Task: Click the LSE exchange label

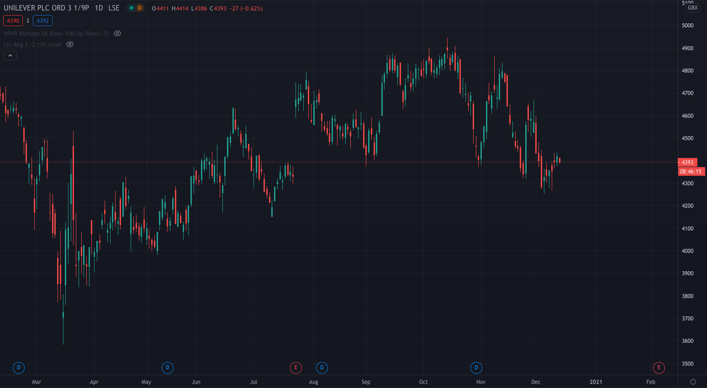Action: 114,8
